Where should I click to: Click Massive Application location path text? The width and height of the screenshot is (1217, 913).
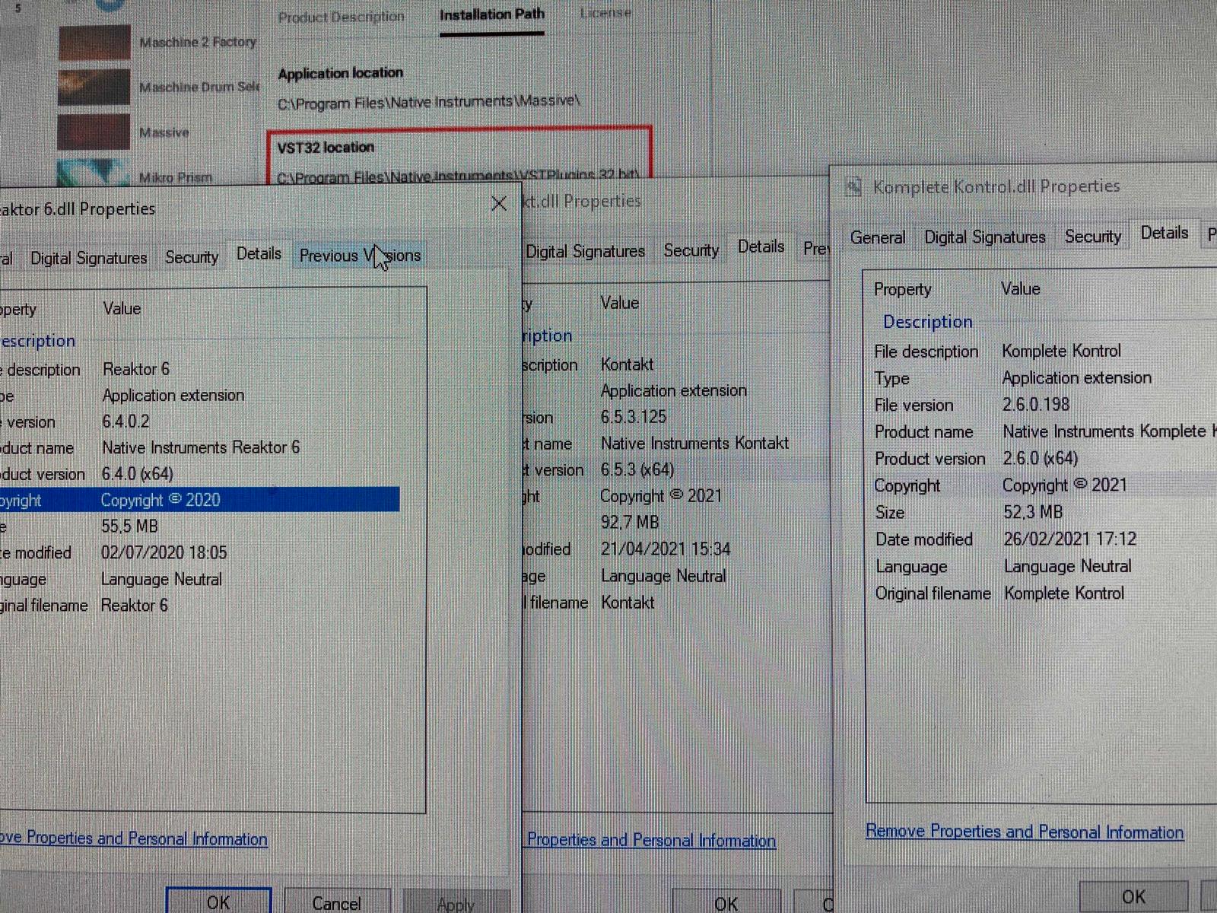tap(428, 102)
